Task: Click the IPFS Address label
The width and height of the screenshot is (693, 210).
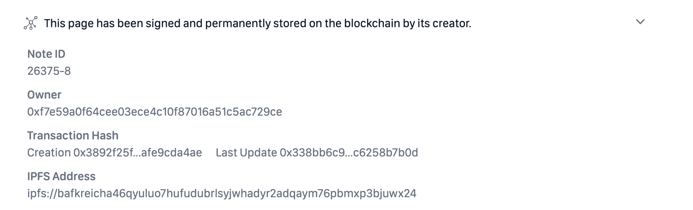Action: (61, 176)
